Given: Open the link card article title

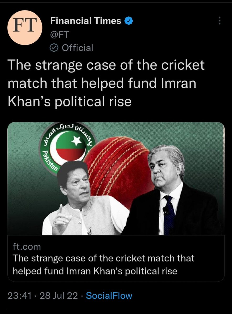Looking at the screenshot, I should [103, 265].
